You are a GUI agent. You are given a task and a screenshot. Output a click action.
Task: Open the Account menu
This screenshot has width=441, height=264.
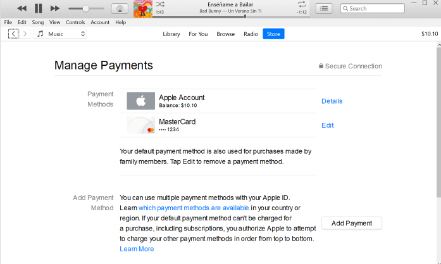pyautogui.click(x=100, y=22)
